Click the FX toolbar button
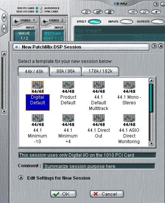Image resolution: width=165 pixels, height=203 pixels. coord(133,12)
